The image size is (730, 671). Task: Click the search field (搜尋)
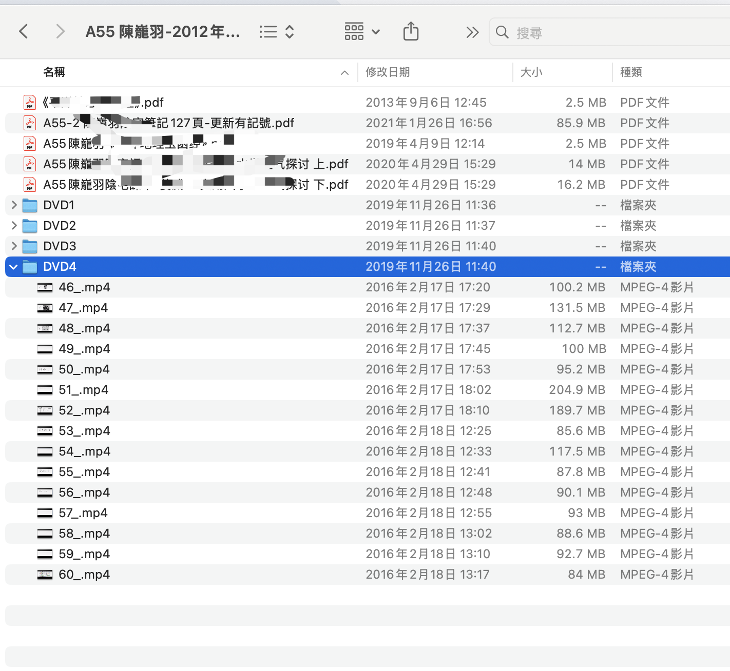(610, 32)
